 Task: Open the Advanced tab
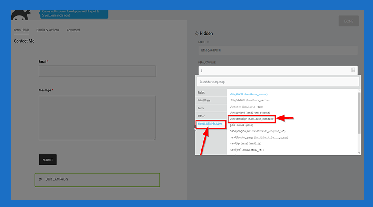[73, 30]
